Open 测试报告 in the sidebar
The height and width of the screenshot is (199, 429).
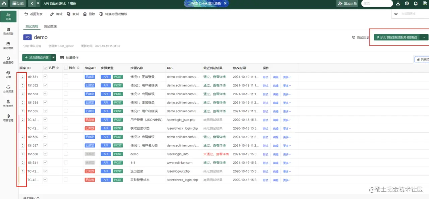8,31
